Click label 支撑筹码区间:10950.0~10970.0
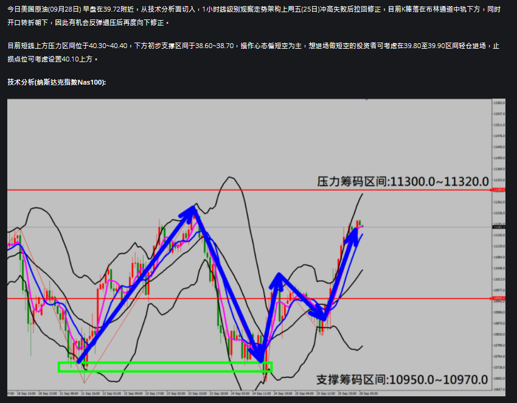517x403 pixels. (402, 380)
